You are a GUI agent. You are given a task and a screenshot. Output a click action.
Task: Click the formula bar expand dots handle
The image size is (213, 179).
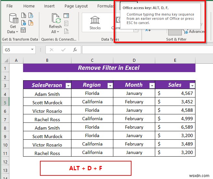point(41,50)
